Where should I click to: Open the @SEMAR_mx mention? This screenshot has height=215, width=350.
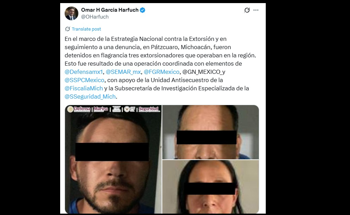pyautogui.click(x=123, y=72)
